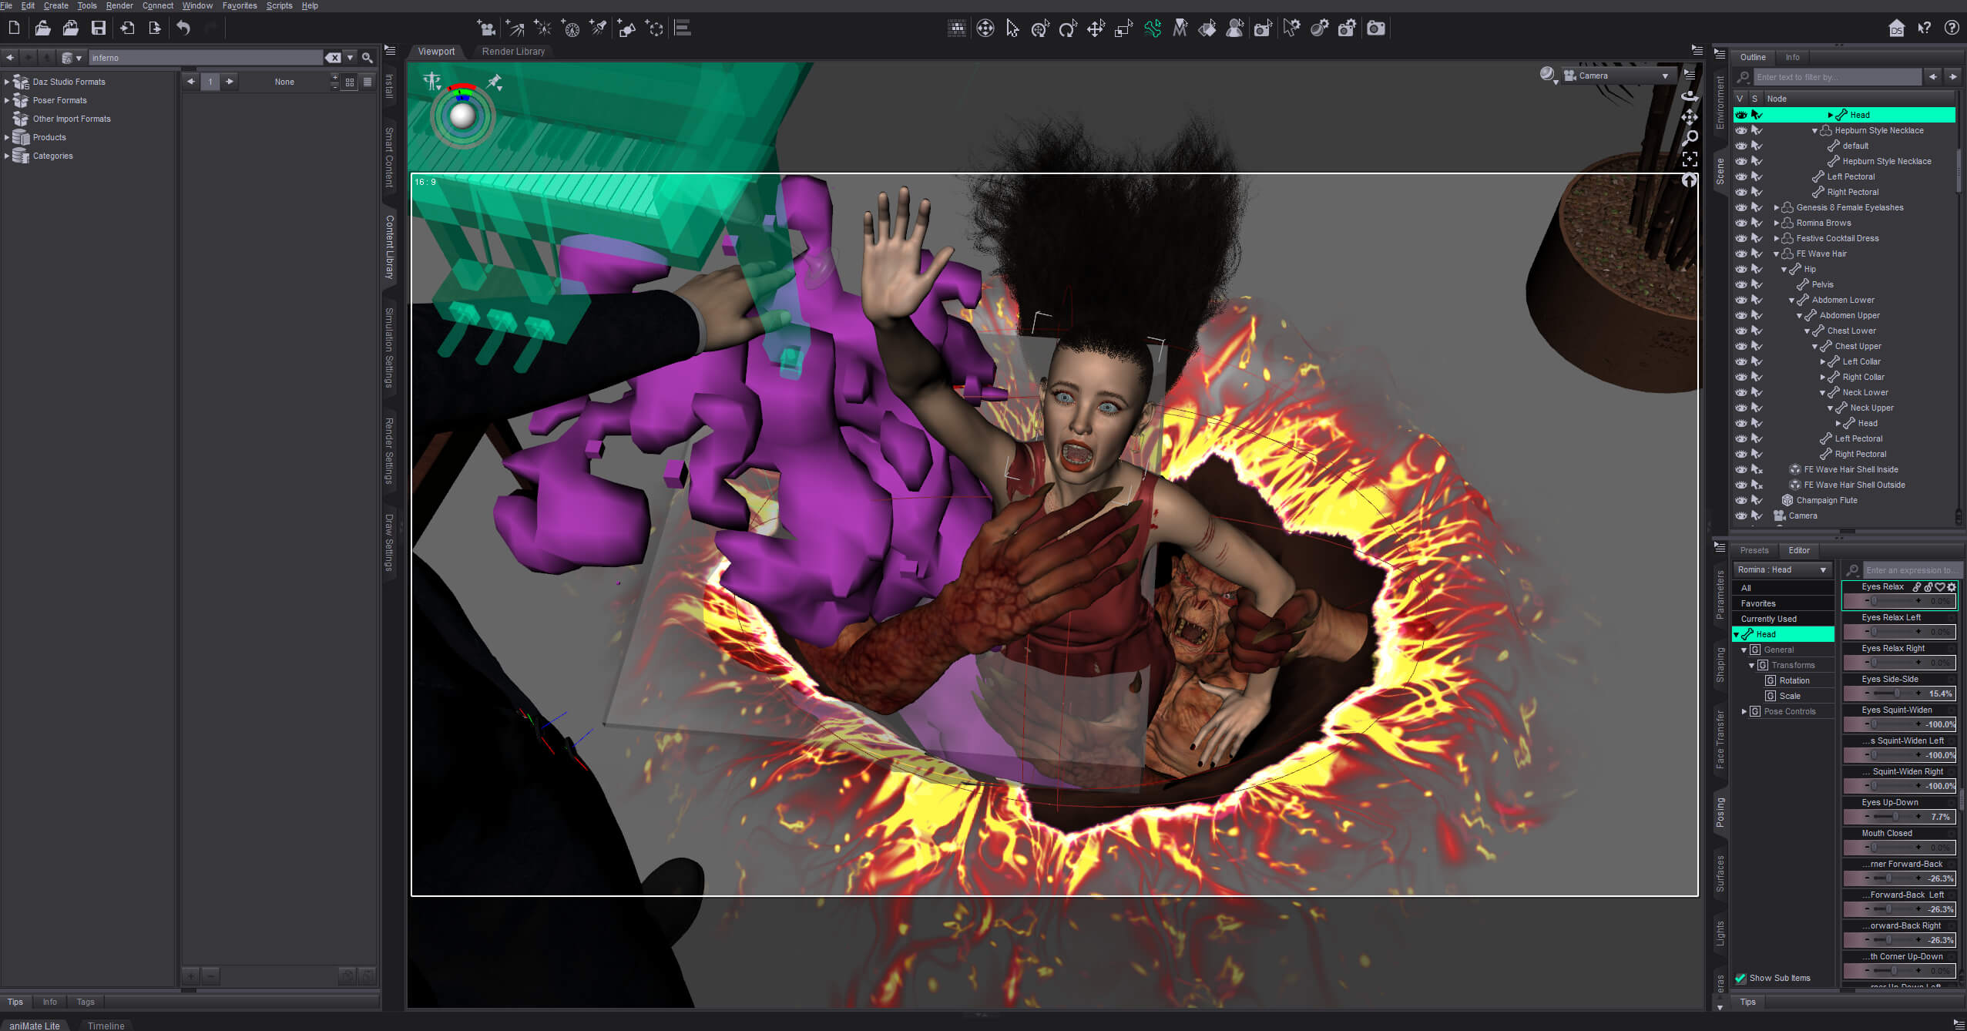
Task: Activate the ActivePose bone tool
Action: 1152,29
